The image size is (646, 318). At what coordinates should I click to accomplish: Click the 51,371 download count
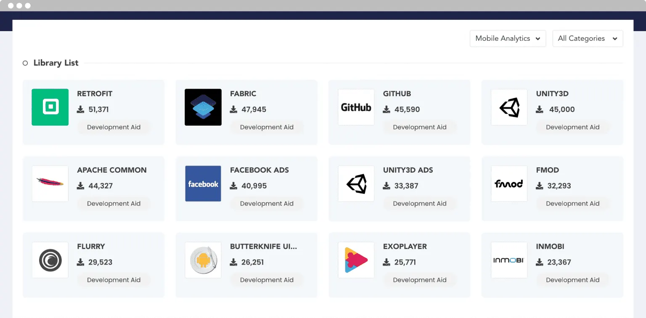click(x=99, y=110)
